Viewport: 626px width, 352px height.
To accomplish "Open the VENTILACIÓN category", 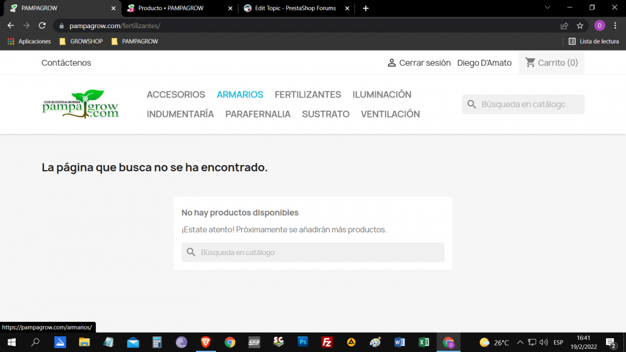I will [390, 114].
